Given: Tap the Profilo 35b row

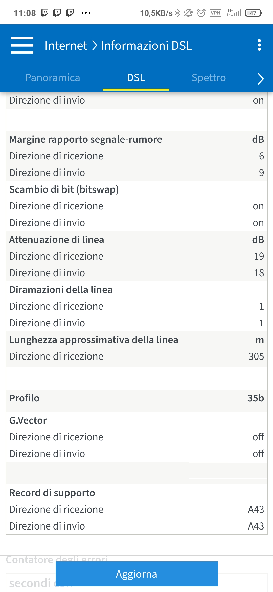Looking at the screenshot, I should (136, 398).
